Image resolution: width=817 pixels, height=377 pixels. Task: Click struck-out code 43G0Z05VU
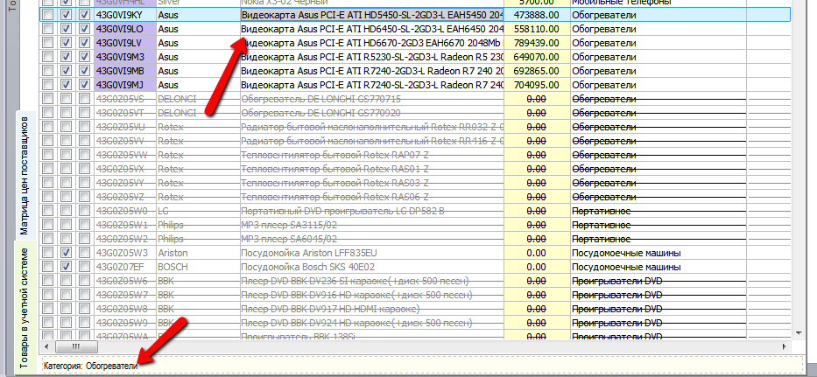(x=124, y=127)
